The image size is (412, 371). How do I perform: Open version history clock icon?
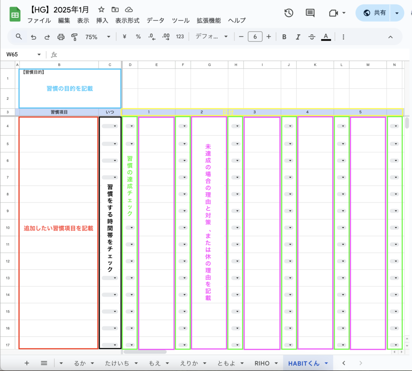288,13
